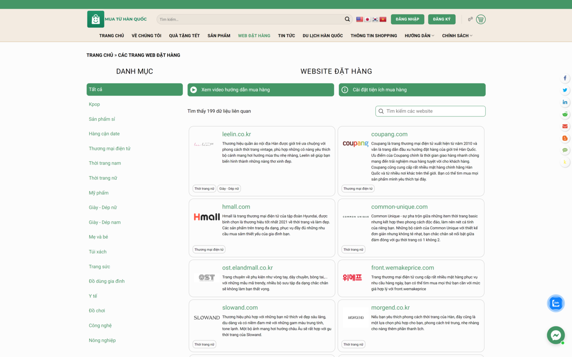Viewport: 572px width, 357px height.
Task: Open Du lịch Hàn Quốc menu item
Action: pos(323,36)
